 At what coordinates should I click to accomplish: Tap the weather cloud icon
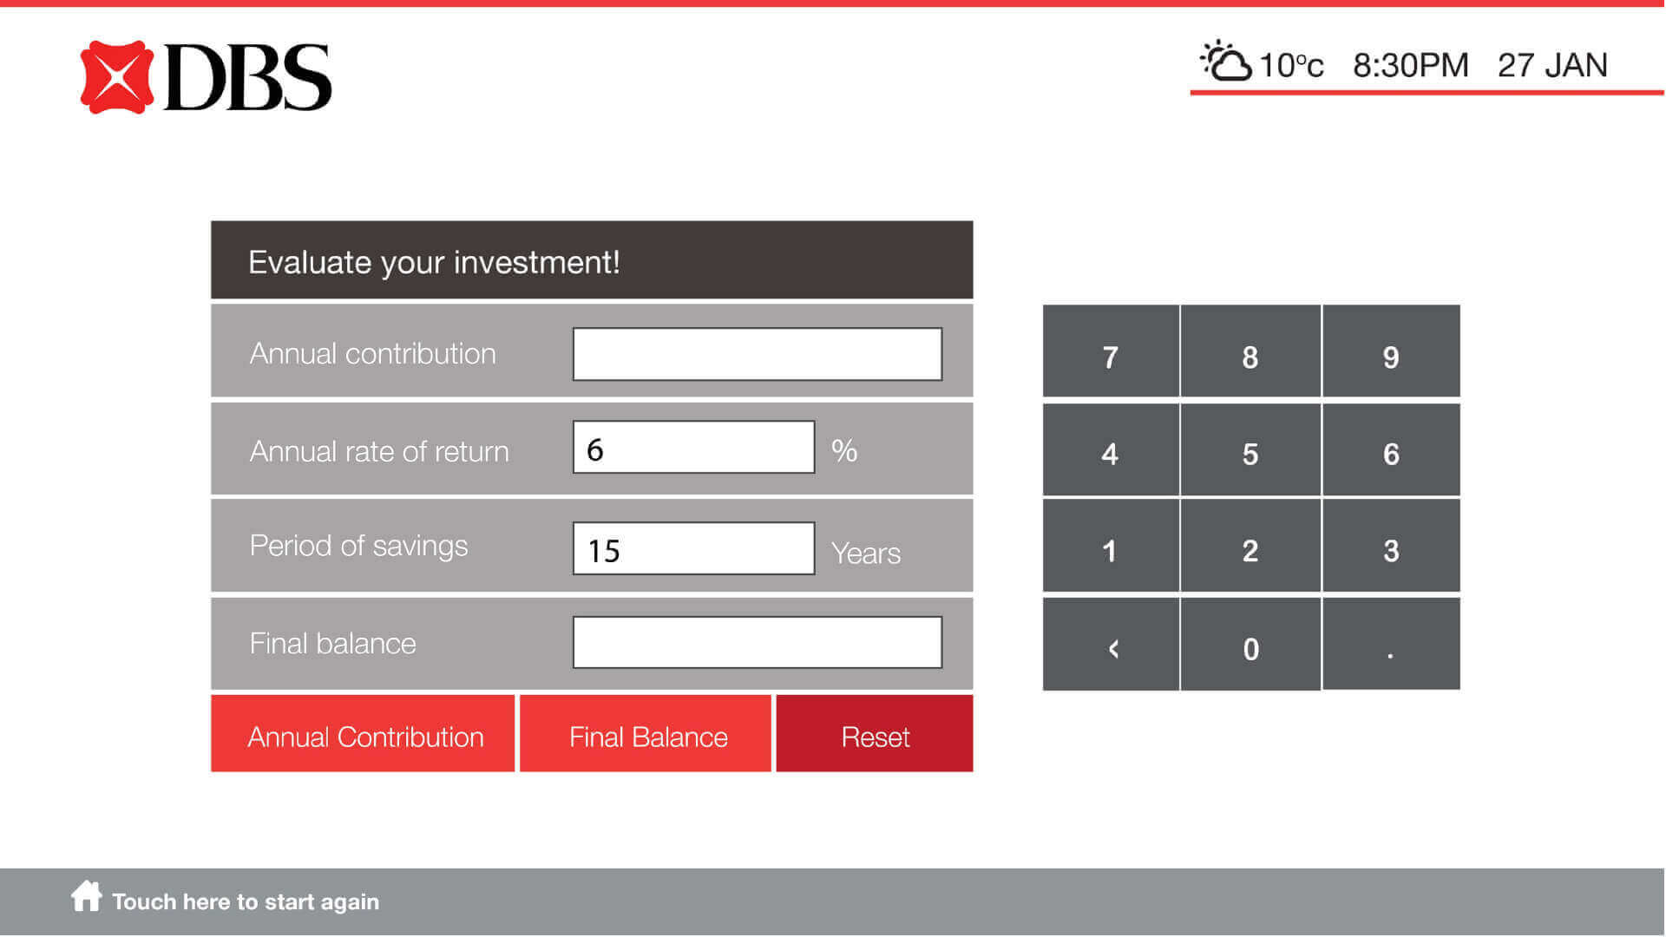pos(1225,62)
